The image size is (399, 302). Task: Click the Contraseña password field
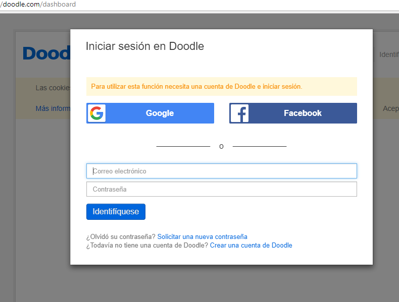[222, 189]
